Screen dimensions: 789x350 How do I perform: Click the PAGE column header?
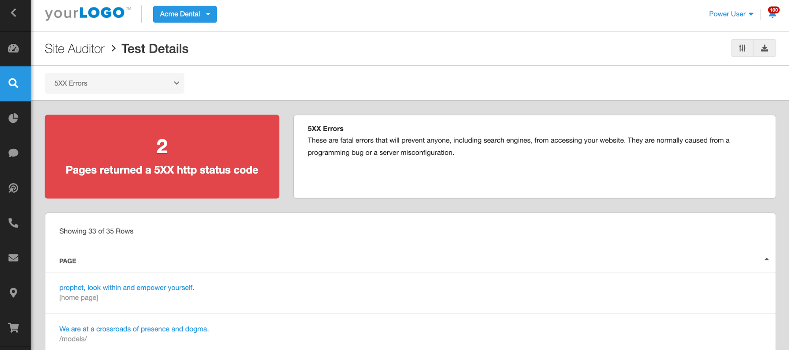[67, 261]
